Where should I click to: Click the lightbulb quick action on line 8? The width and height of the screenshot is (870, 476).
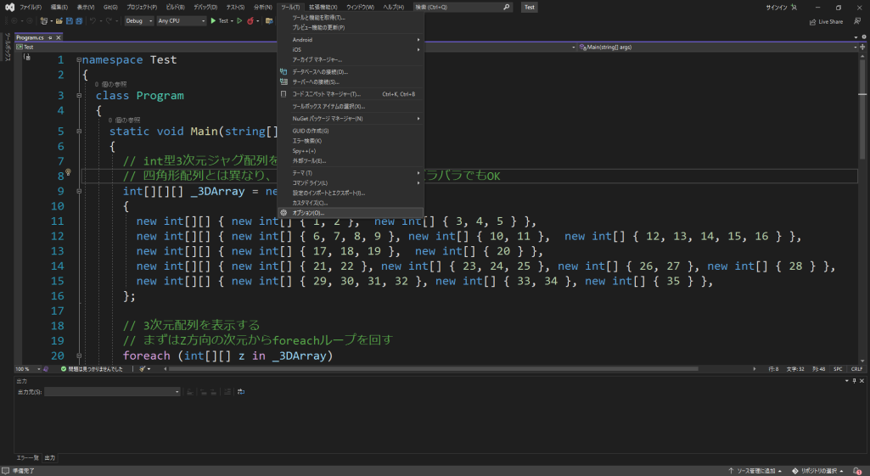pyautogui.click(x=68, y=172)
